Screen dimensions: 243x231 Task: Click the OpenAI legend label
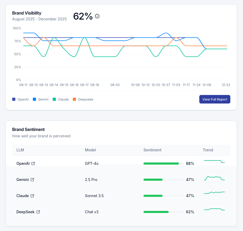pyautogui.click(x=23, y=99)
